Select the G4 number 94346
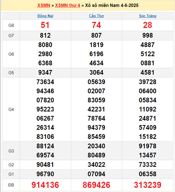 [45, 91]
